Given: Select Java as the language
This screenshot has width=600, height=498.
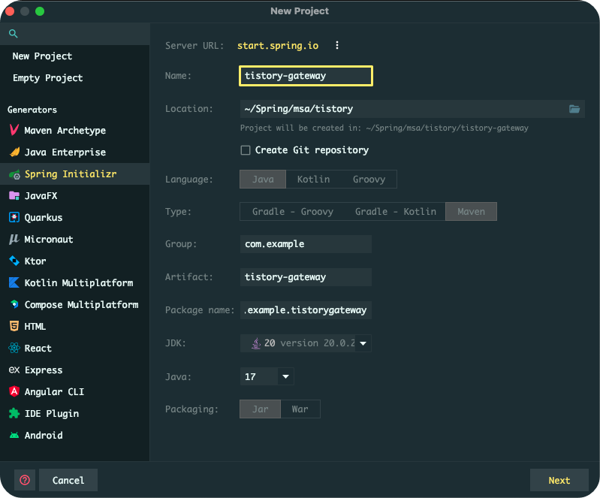Looking at the screenshot, I should pyautogui.click(x=263, y=179).
